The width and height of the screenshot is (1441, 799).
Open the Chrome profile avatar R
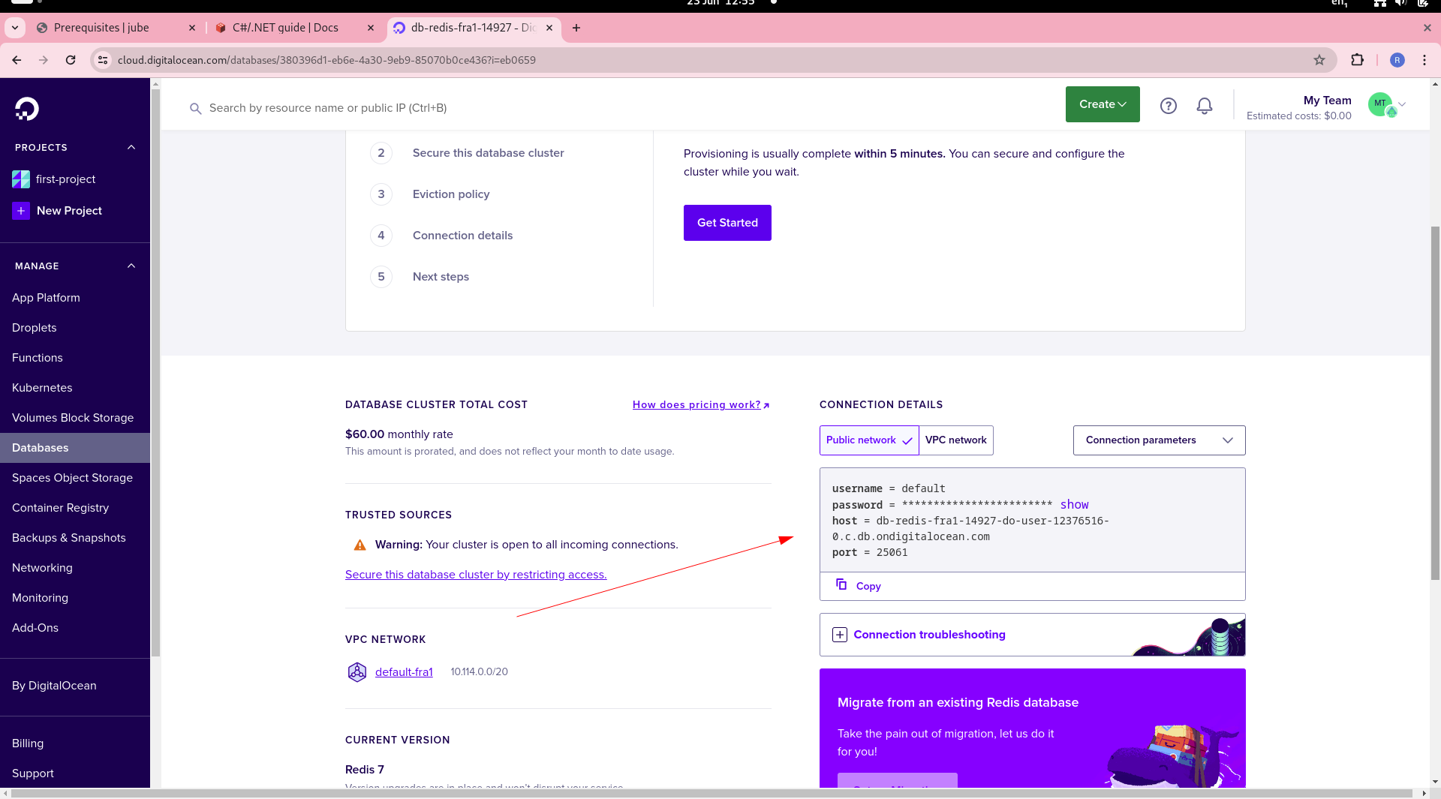(1397, 60)
